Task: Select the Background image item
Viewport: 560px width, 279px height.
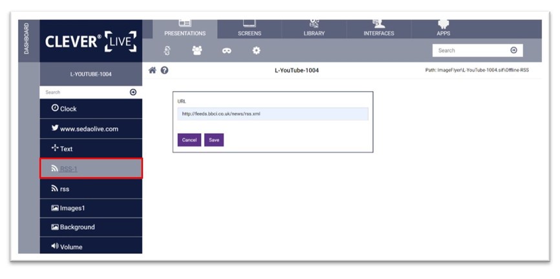Action: (x=91, y=227)
